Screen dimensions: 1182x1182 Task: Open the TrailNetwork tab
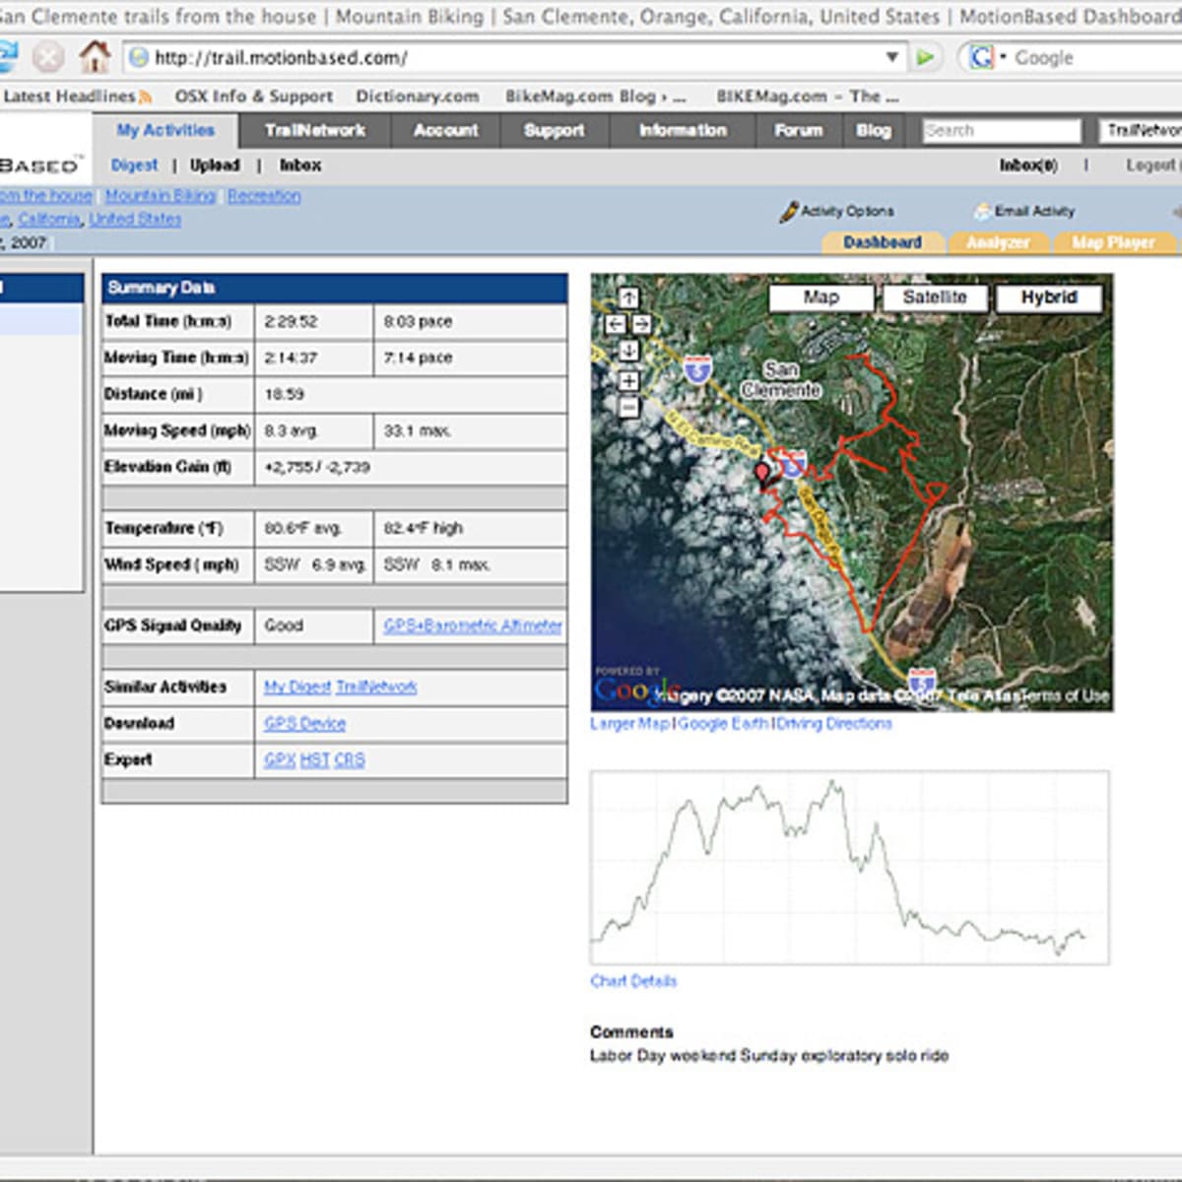315,130
